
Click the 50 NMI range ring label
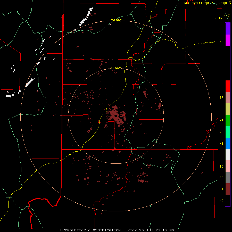click(116, 68)
